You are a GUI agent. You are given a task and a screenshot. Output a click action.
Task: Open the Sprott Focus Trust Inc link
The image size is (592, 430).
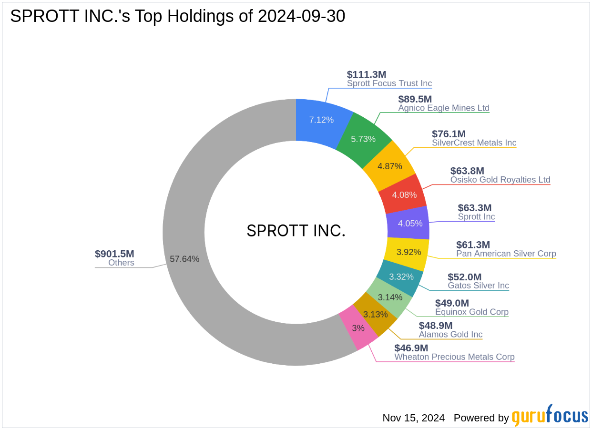tap(390, 83)
